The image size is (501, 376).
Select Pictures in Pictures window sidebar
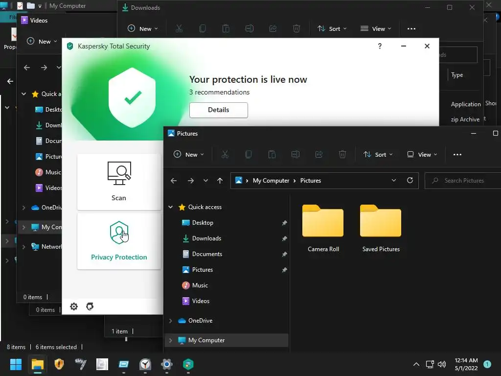pos(202,270)
